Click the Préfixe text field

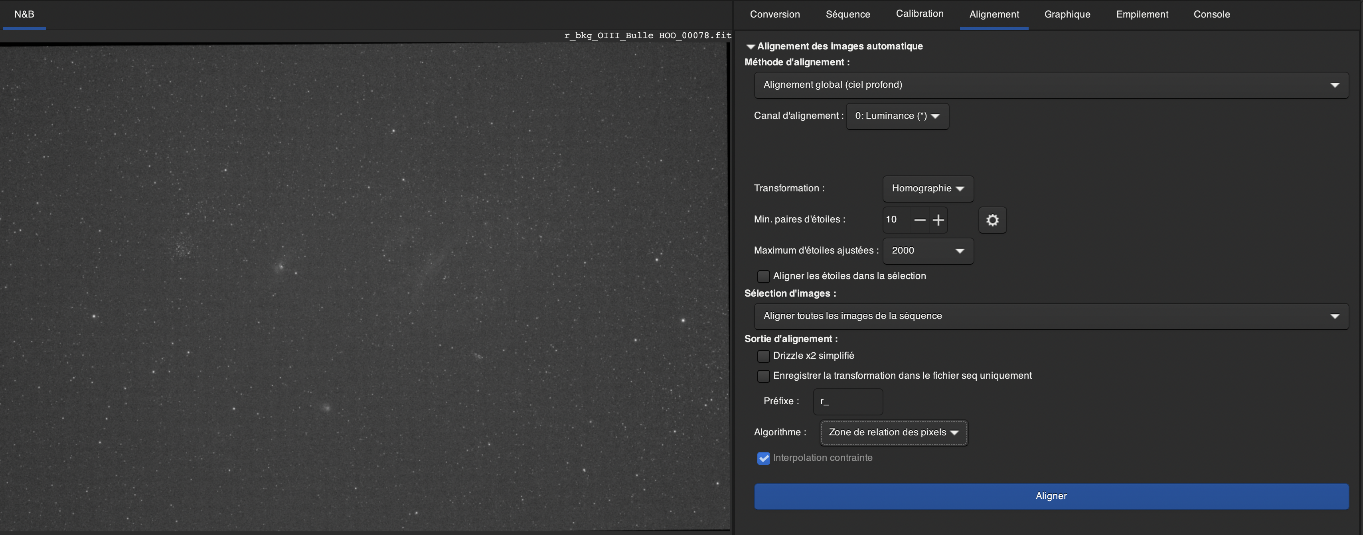coord(847,402)
